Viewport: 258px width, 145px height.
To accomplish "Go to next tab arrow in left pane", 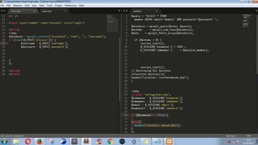I will pyautogui.click(x=4, y=11).
